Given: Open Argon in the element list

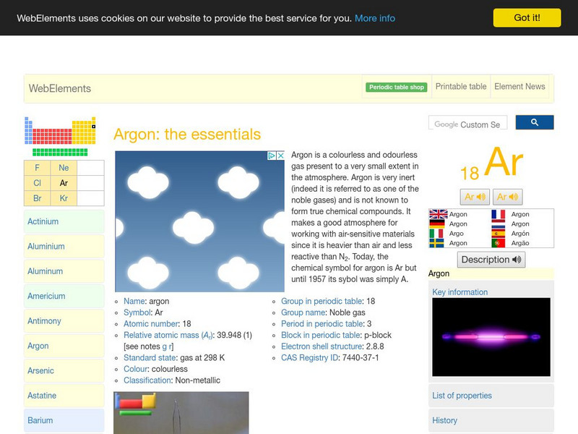Looking at the screenshot, I should [x=64, y=346].
